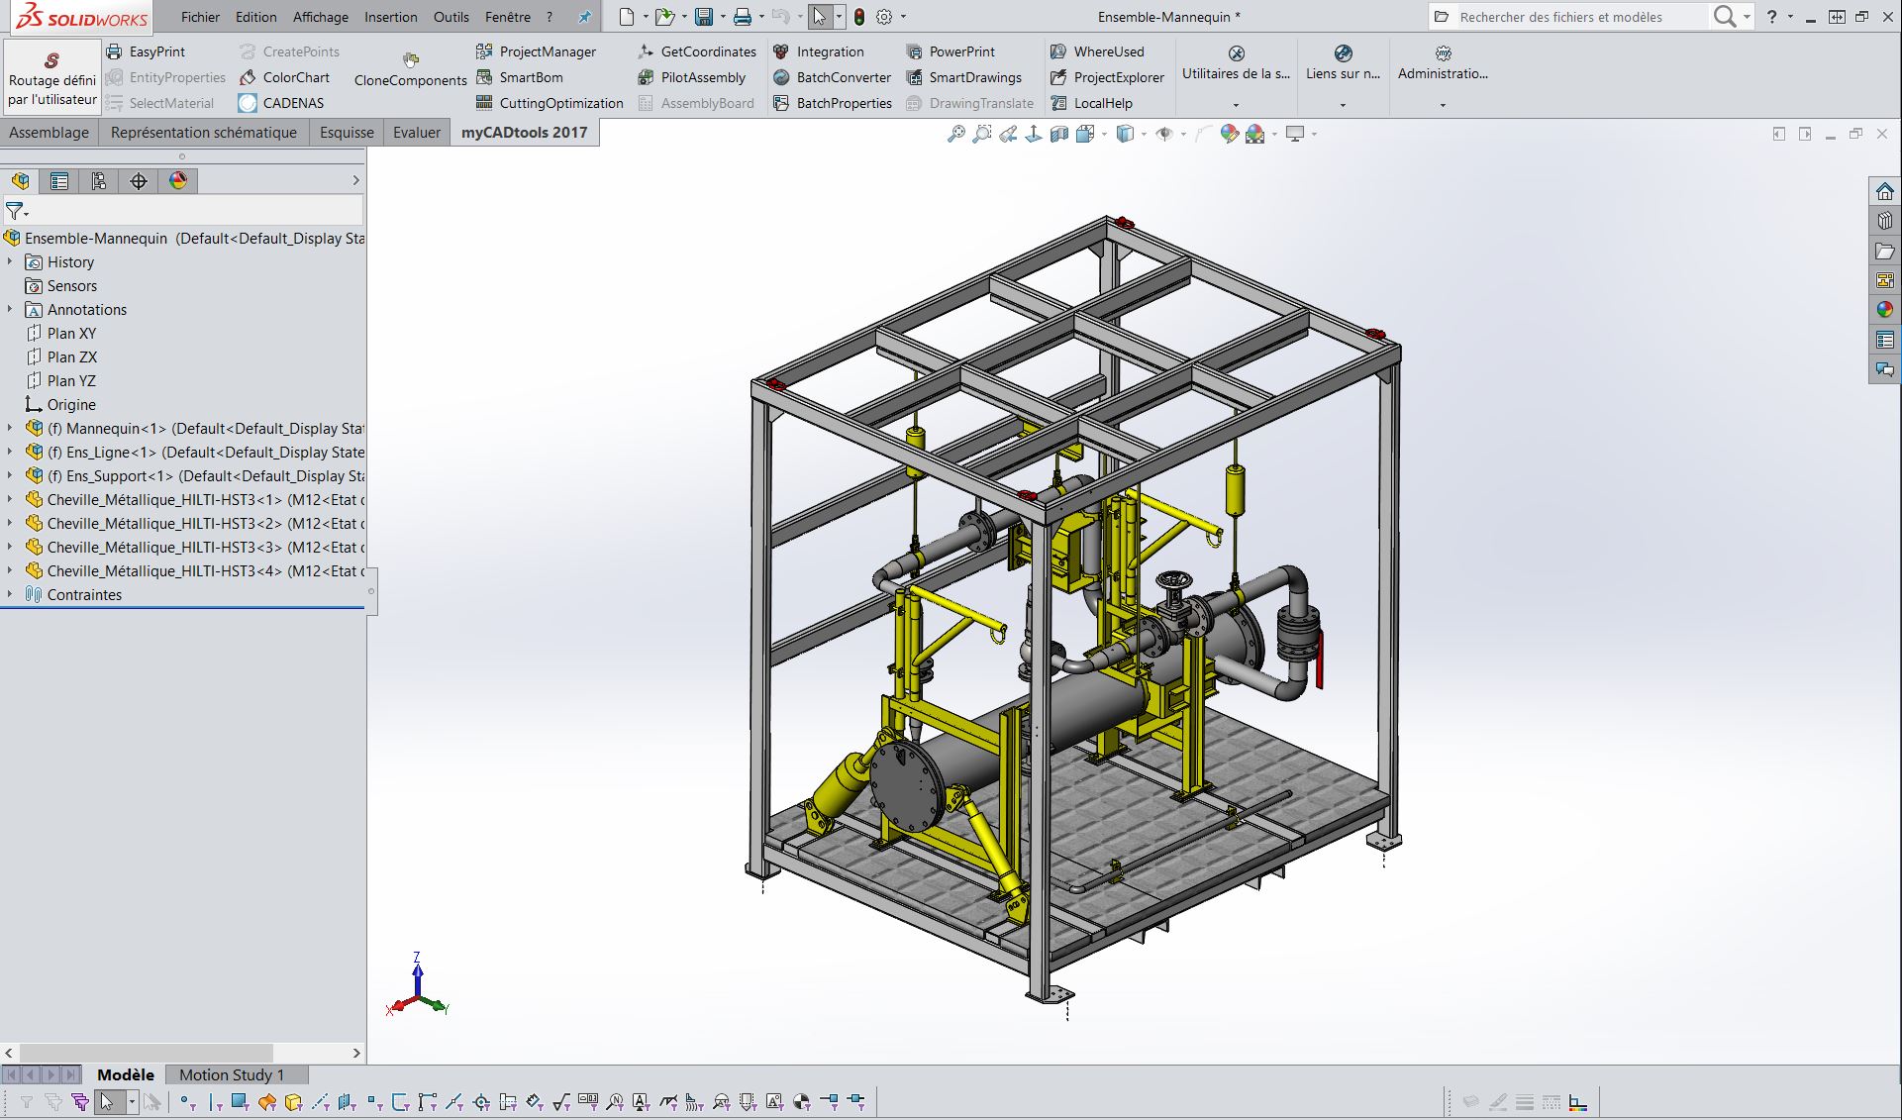Open SolidWorks Resources home panel
This screenshot has height=1120, width=1902.
[x=1885, y=191]
